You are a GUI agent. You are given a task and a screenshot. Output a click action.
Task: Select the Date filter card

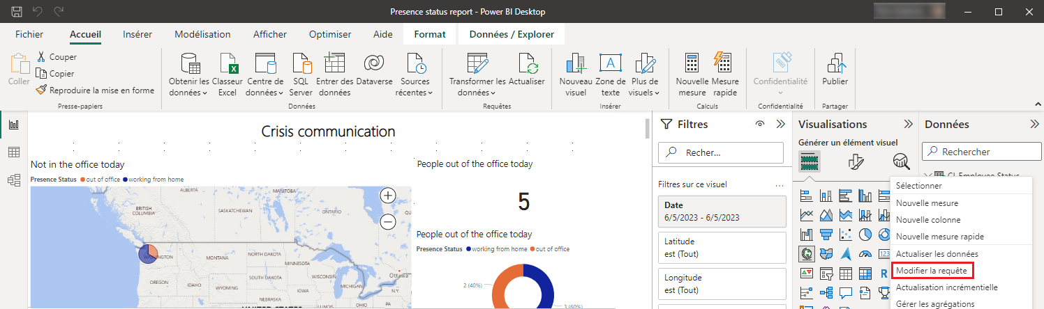pyautogui.click(x=722, y=211)
